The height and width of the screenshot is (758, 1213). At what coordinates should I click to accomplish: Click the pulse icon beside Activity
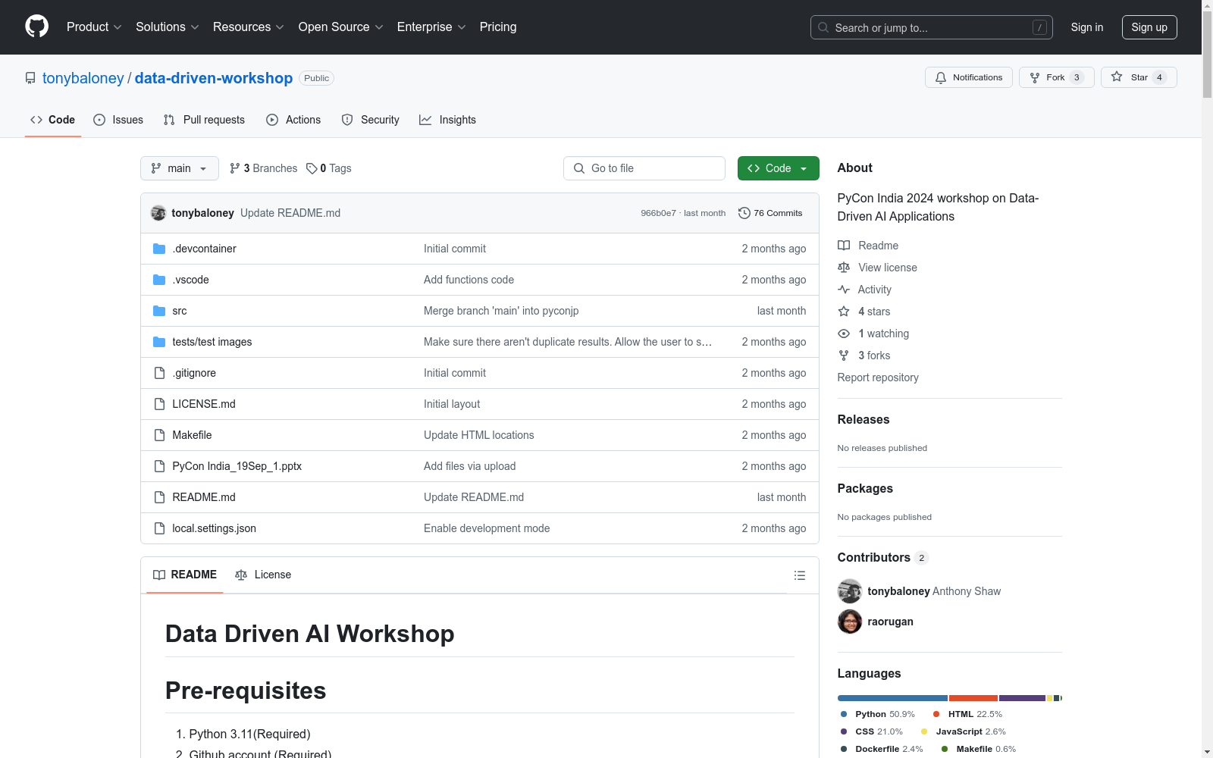click(844, 290)
